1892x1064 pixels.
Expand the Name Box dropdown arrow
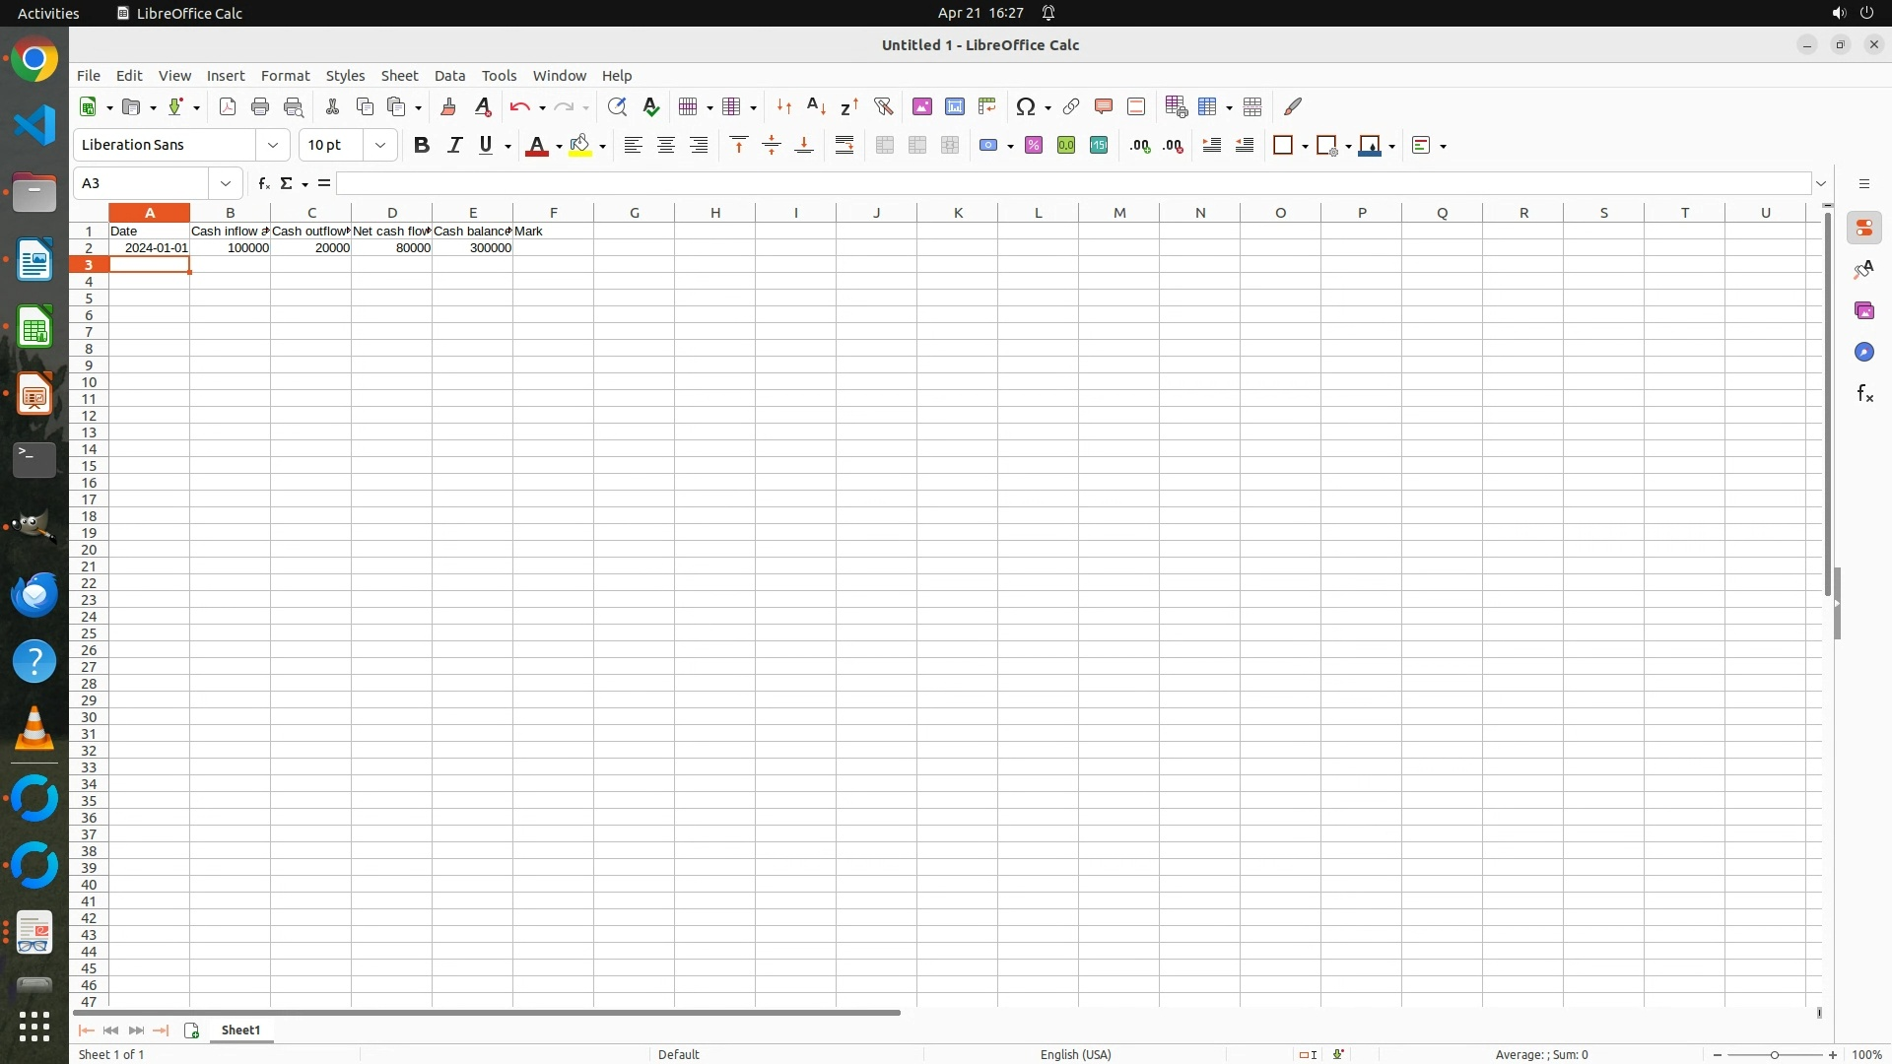click(226, 183)
